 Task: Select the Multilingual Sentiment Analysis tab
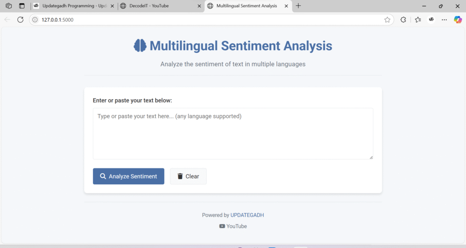point(247,5)
